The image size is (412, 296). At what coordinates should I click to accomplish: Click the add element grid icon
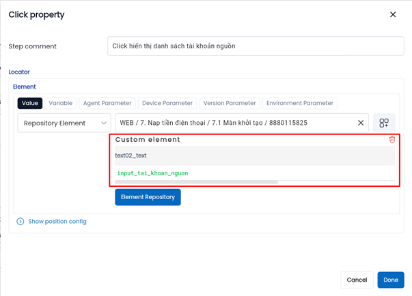384,123
